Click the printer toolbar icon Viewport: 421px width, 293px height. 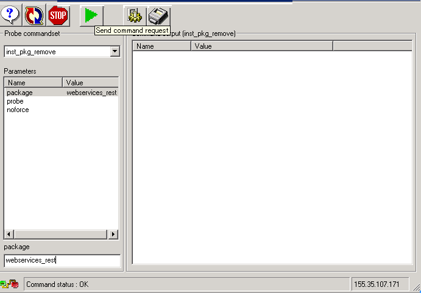tap(158, 15)
